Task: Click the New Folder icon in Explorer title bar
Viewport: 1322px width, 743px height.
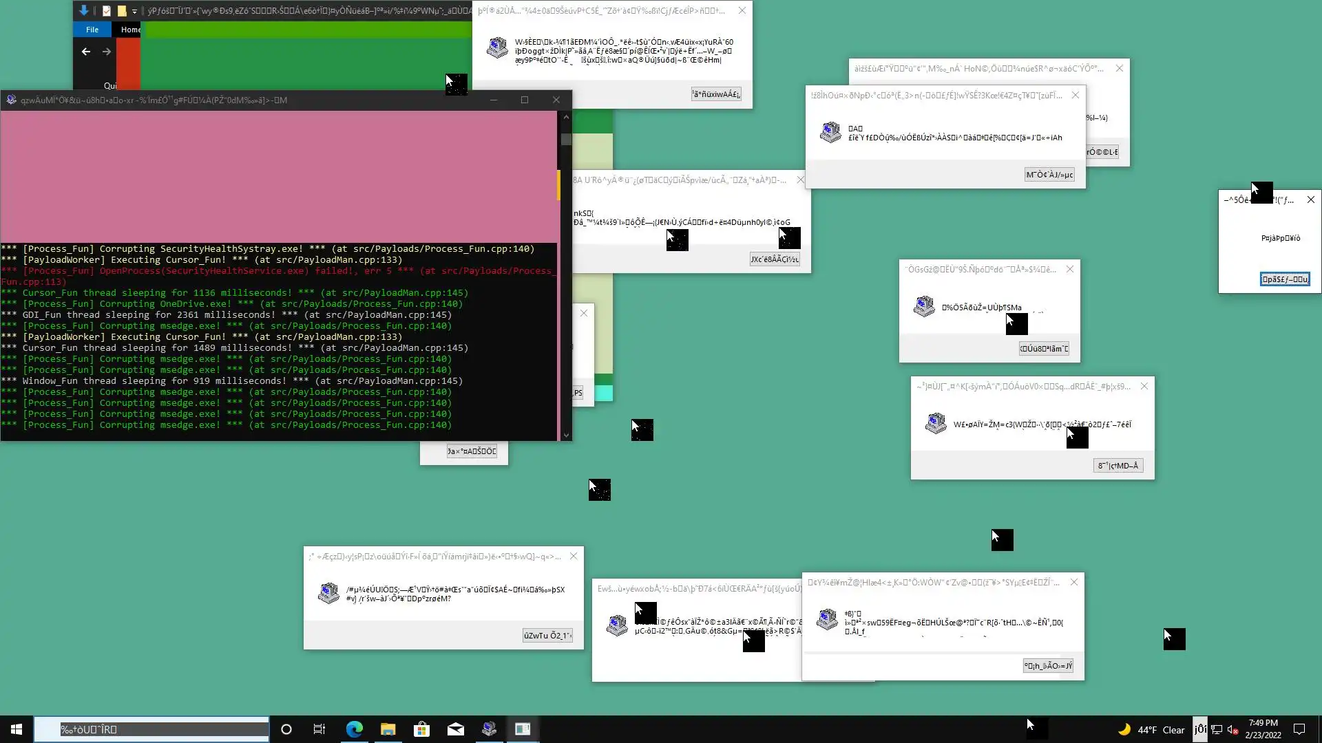Action: [x=122, y=11]
